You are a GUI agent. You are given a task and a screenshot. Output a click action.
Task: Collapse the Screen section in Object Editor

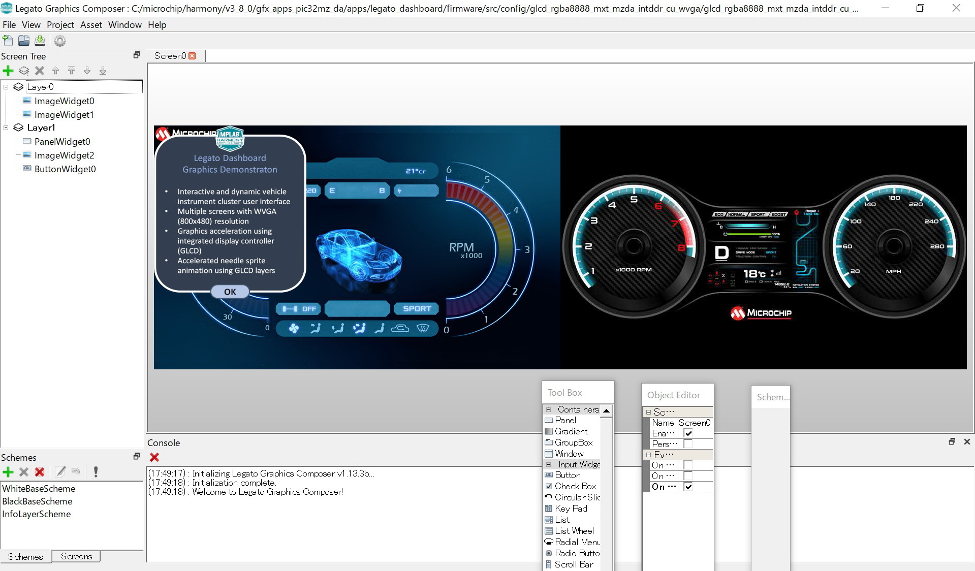coord(648,412)
